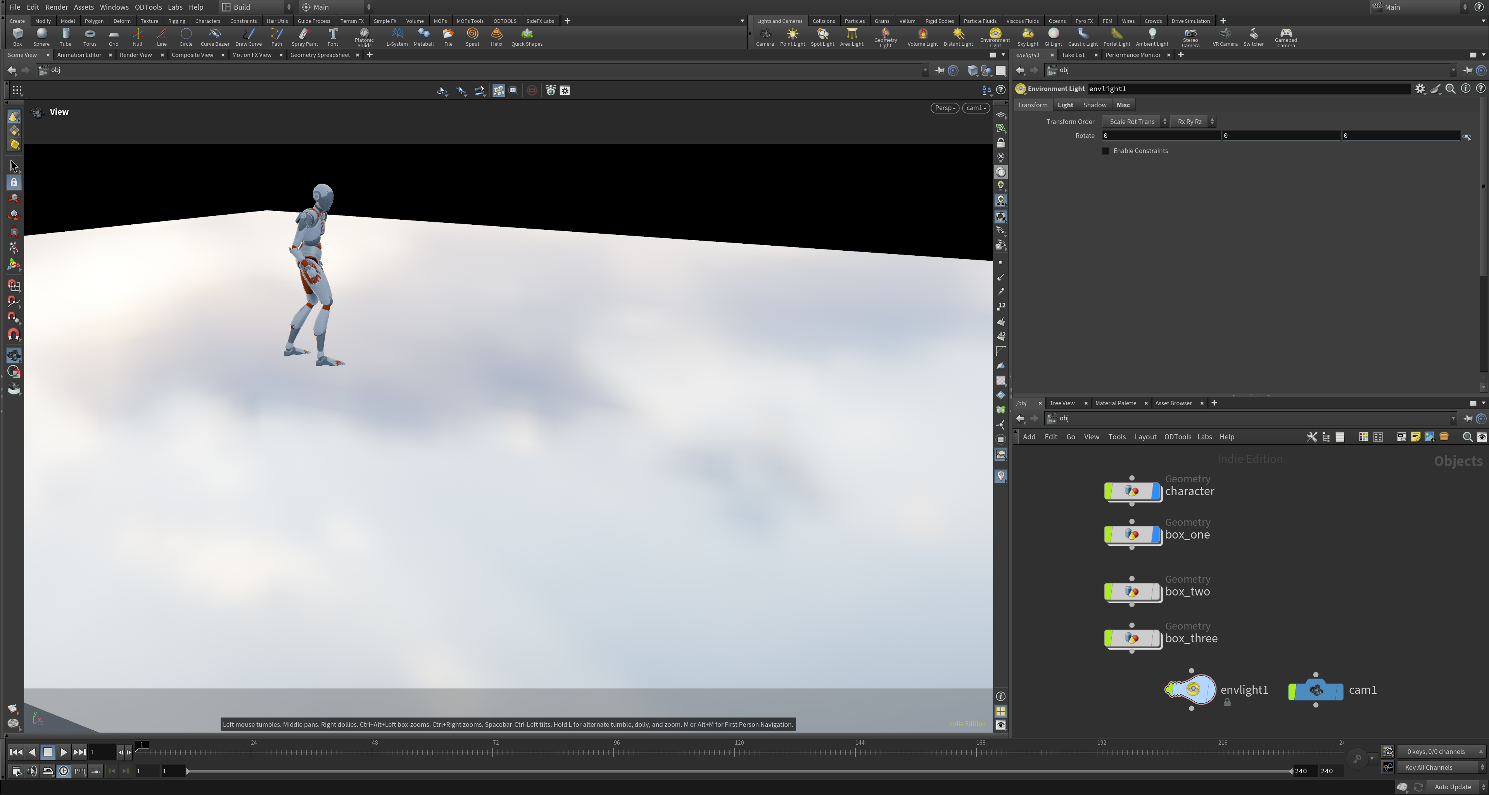Toggle audio button in playbar
This screenshot has width=1489, height=795.
pyautogui.click(x=32, y=771)
